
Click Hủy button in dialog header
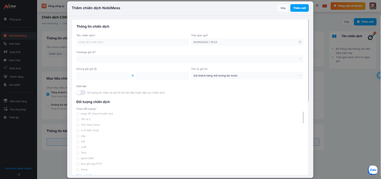(283, 8)
